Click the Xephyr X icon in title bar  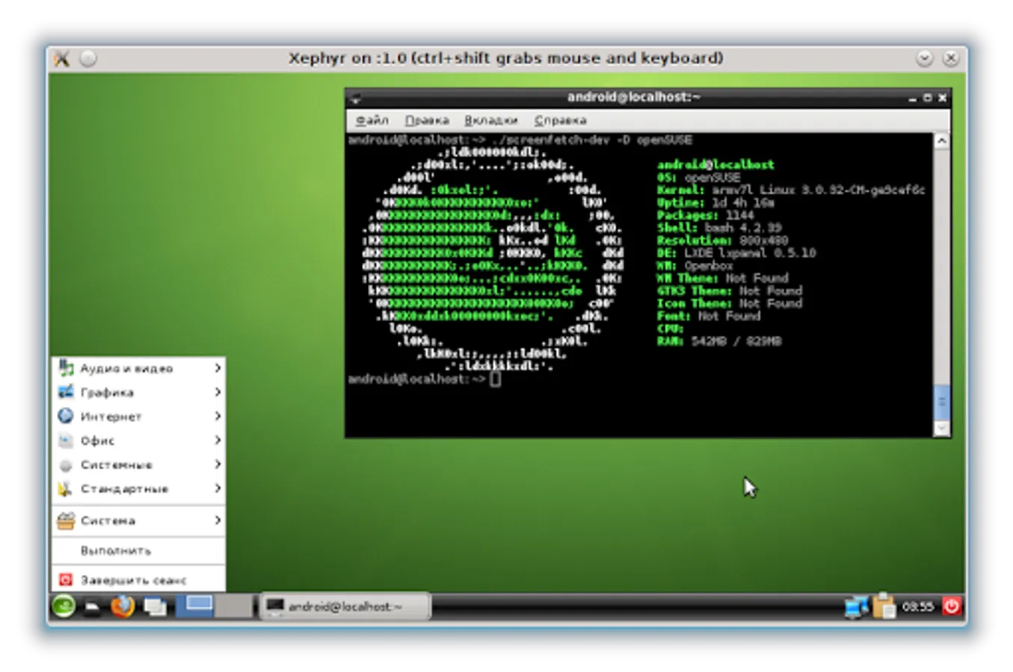coord(62,58)
